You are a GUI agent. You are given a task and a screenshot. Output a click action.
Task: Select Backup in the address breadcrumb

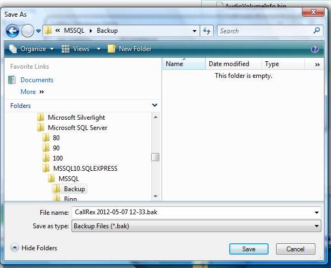(x=107, y=31)
